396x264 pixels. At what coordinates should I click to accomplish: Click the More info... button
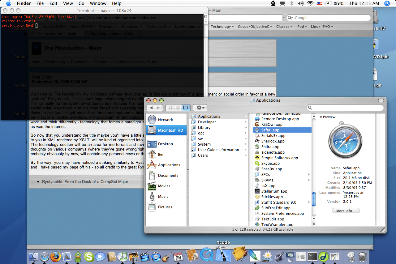pyautogui.click(x=346, y=211)
